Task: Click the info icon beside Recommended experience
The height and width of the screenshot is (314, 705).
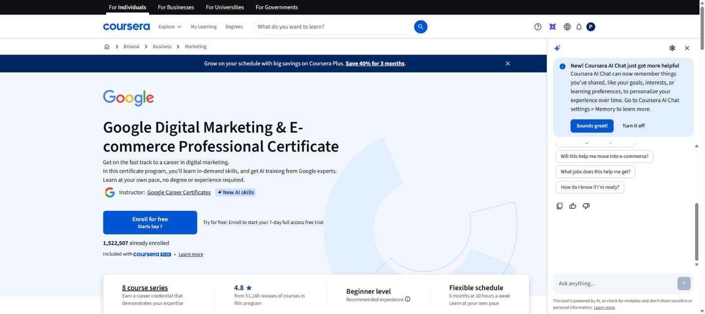Action: (407, 299)
